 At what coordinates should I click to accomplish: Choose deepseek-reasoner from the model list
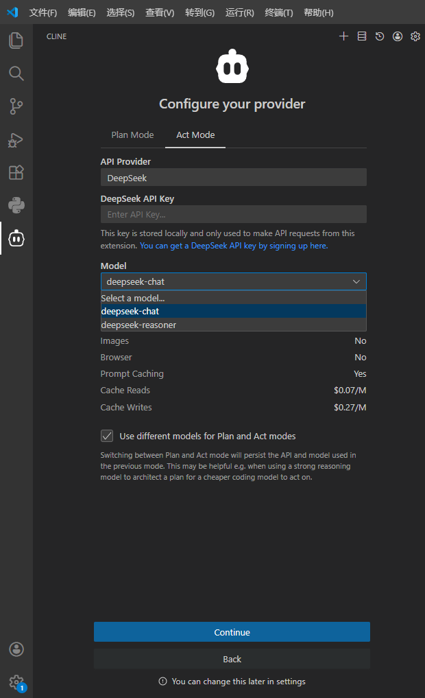(x=233, y=325)
